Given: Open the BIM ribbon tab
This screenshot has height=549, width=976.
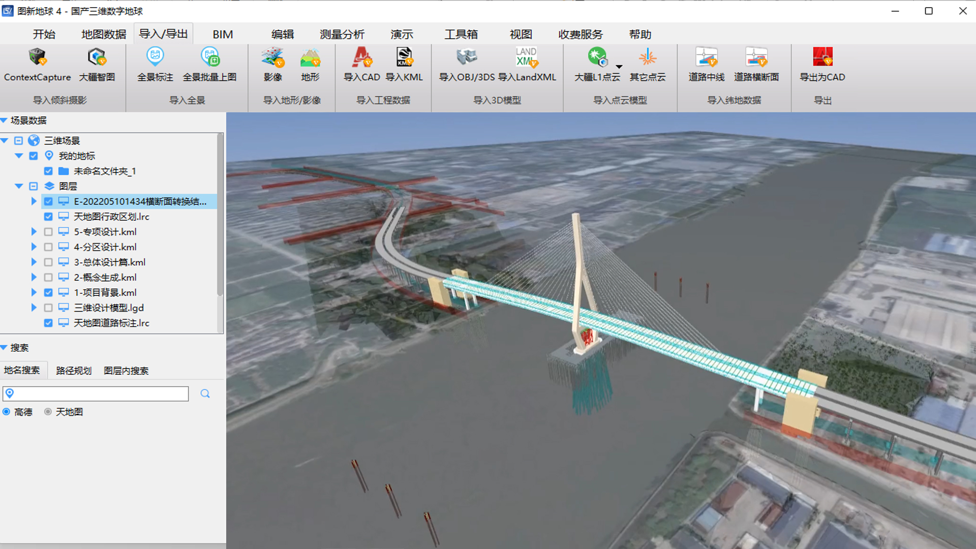Looking at the screenshot, I should (x=223, y=35).
